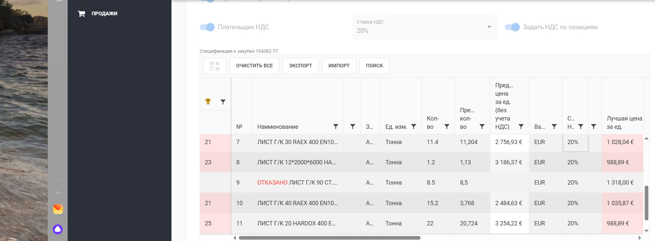655x241 pixels.
Task: Click the Наименование column filter icon
Action: tap(336, 127)
